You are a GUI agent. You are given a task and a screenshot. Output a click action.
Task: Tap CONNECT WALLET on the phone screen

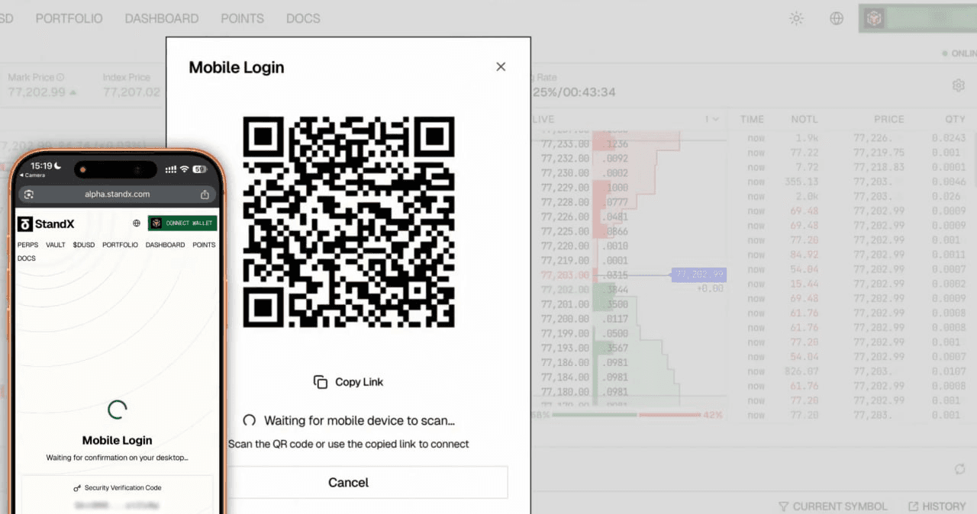[x=182, y=223]
